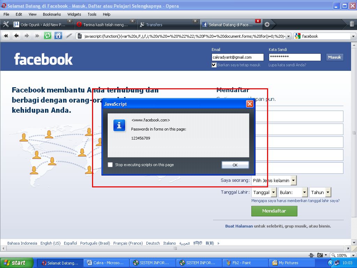Open Mengapa saya harus memberikan tanggal lahir link
This screenshot has height=268, width=357.
tap(296, 201)
